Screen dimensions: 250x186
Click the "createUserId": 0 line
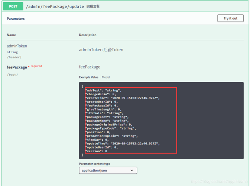click(101, 102)
